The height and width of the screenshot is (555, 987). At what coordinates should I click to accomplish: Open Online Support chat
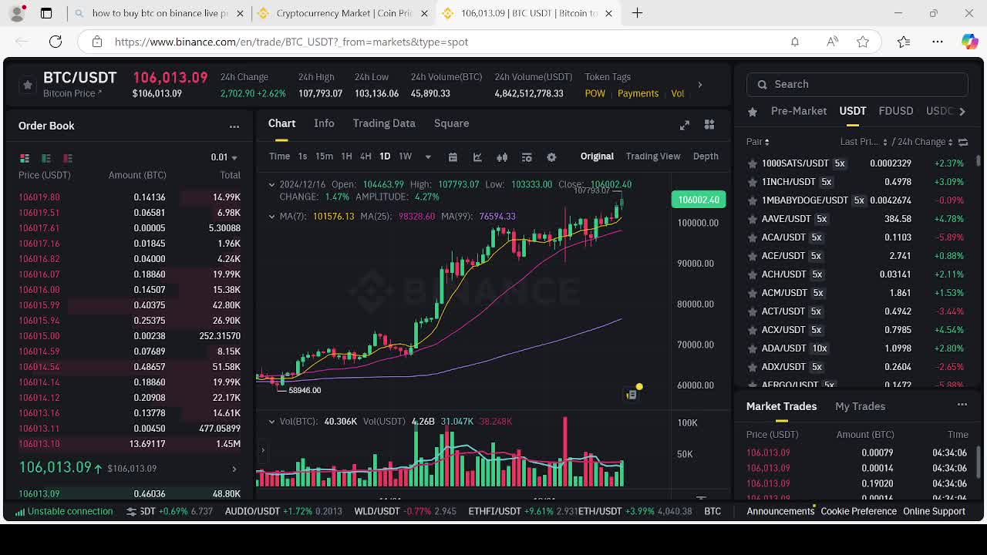[x=934, y=511]
